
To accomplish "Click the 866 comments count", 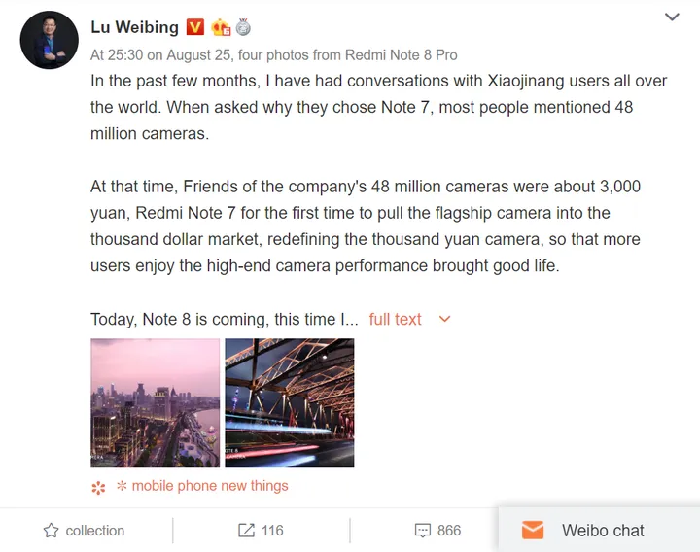I will pos(449,531).
